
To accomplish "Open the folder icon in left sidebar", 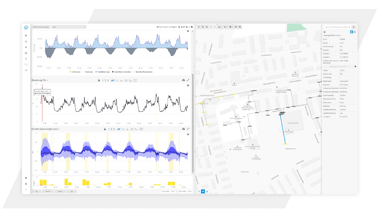I will [26, 35].
